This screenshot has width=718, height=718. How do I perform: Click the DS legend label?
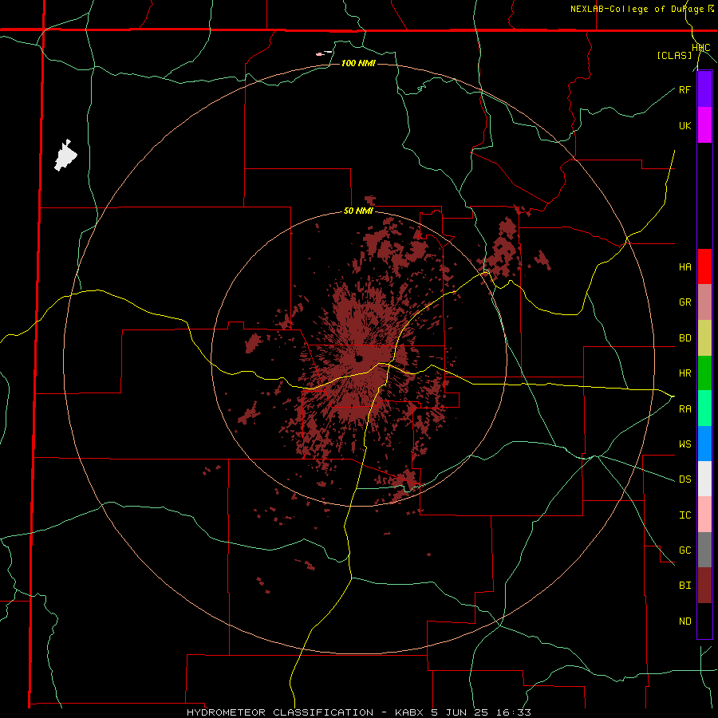pyautogui.click(x=684, y=479)
